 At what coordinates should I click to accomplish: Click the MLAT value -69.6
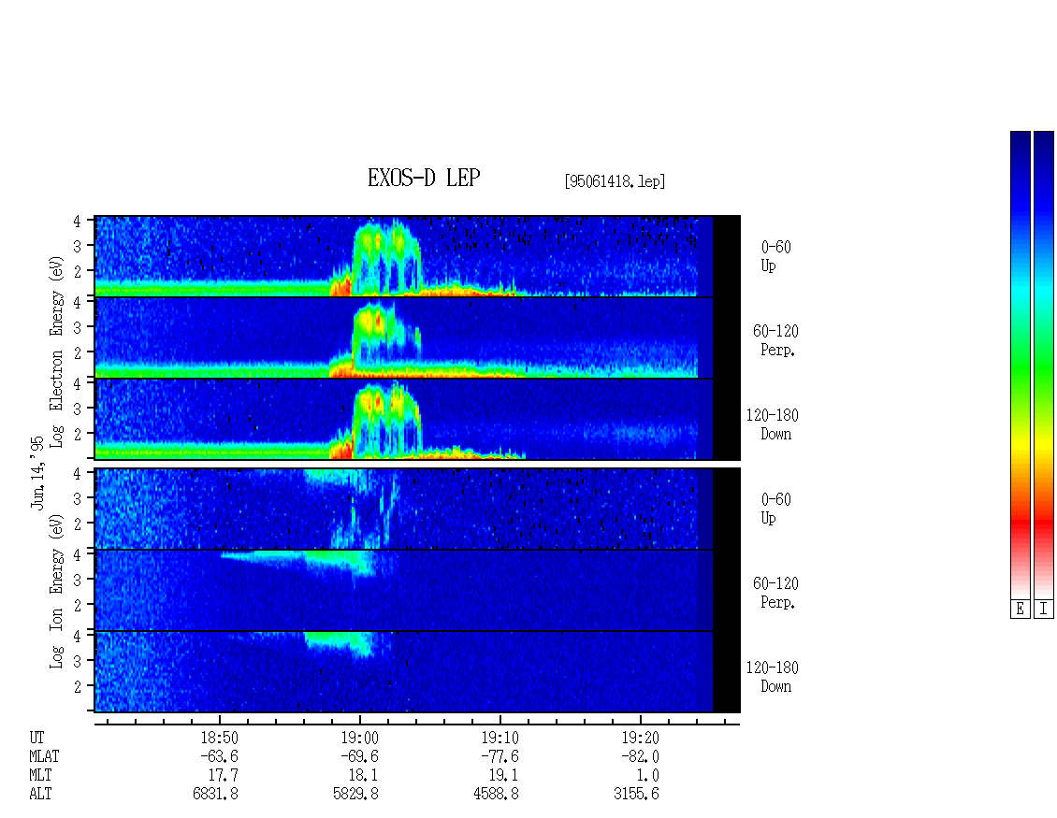[x=359, y=756]
